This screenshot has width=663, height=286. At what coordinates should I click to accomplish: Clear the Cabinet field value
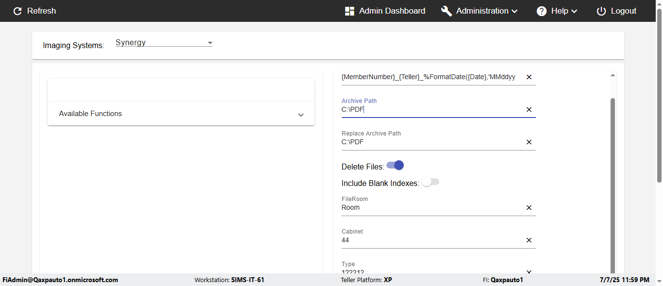[x=529, y=240]
